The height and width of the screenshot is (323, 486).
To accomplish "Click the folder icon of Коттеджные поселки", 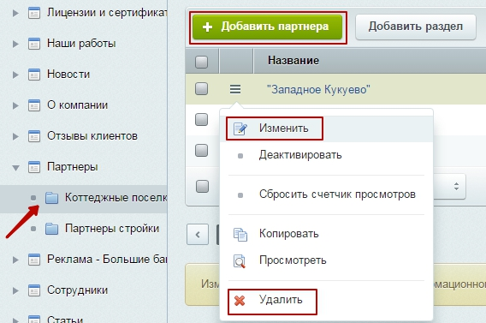I will [x=51, y=198].
